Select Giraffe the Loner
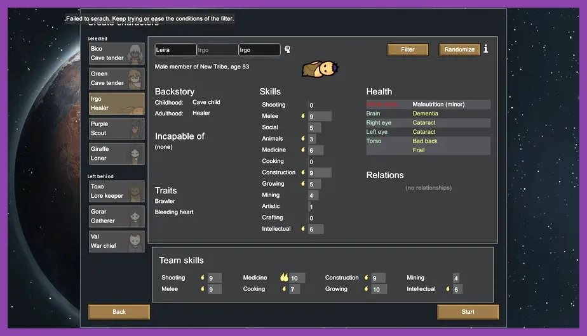 117,153
